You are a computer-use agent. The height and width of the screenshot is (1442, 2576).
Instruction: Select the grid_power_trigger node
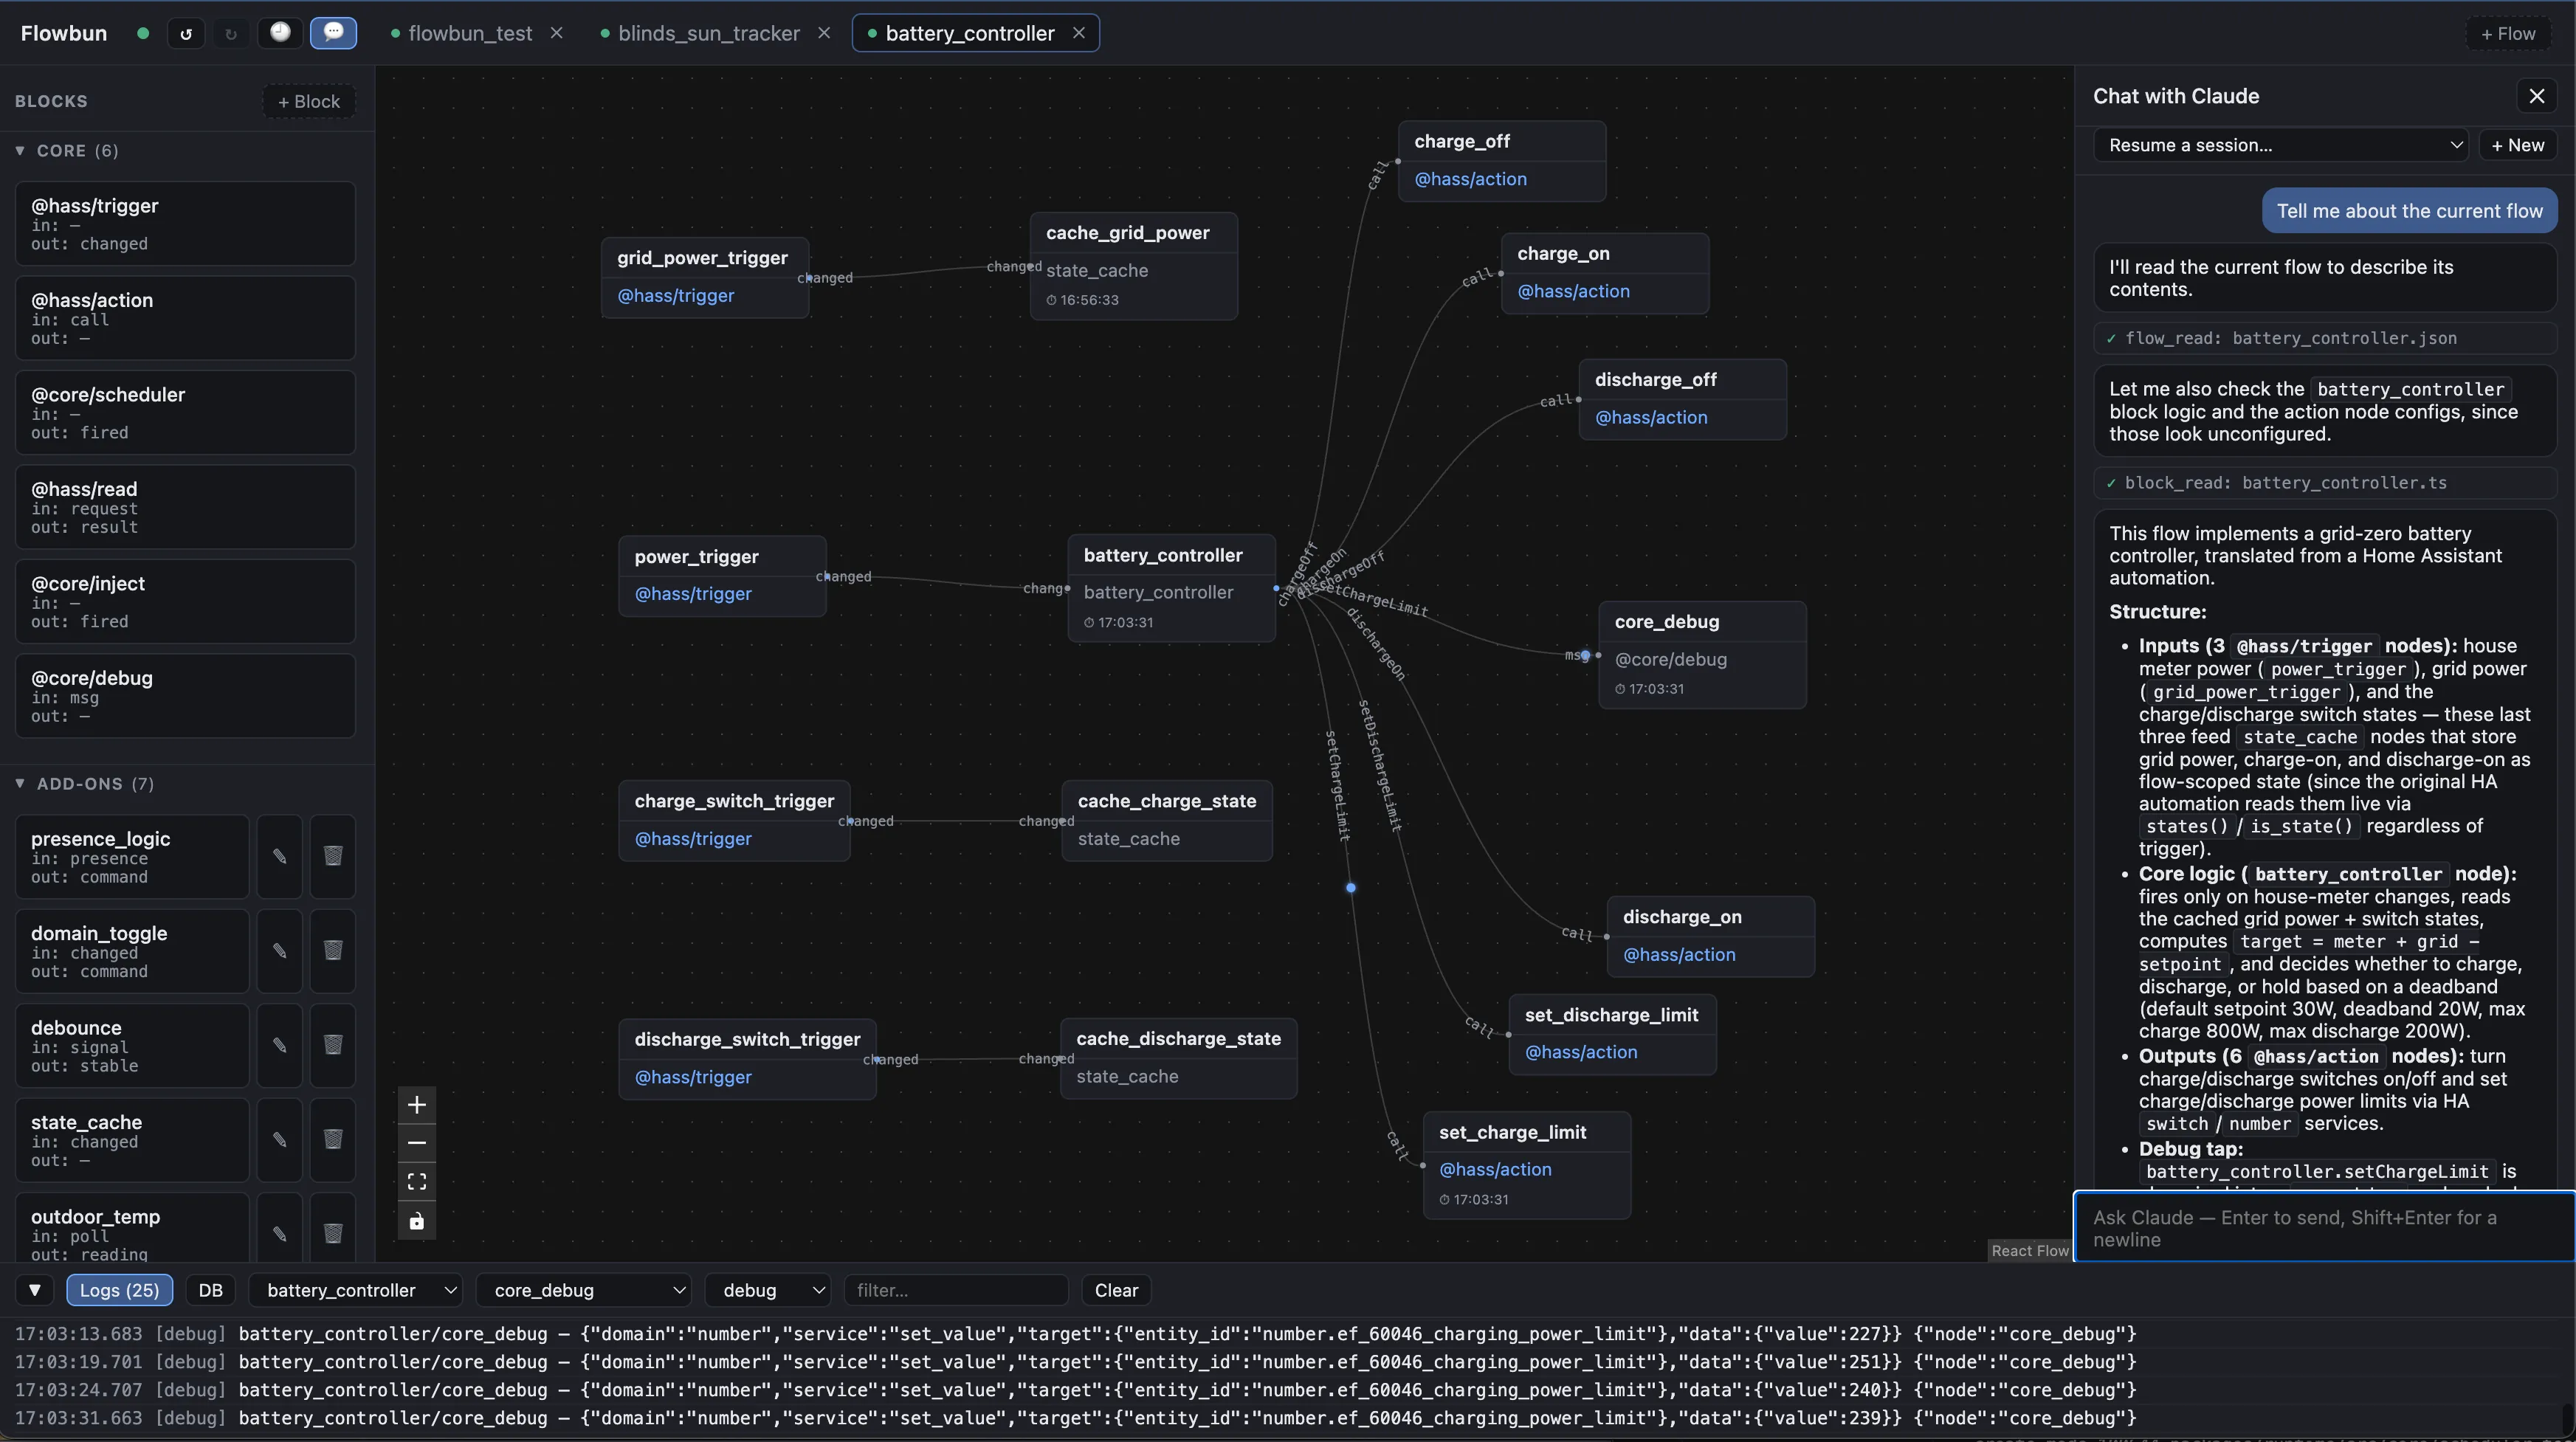click(x=705, y=277)
